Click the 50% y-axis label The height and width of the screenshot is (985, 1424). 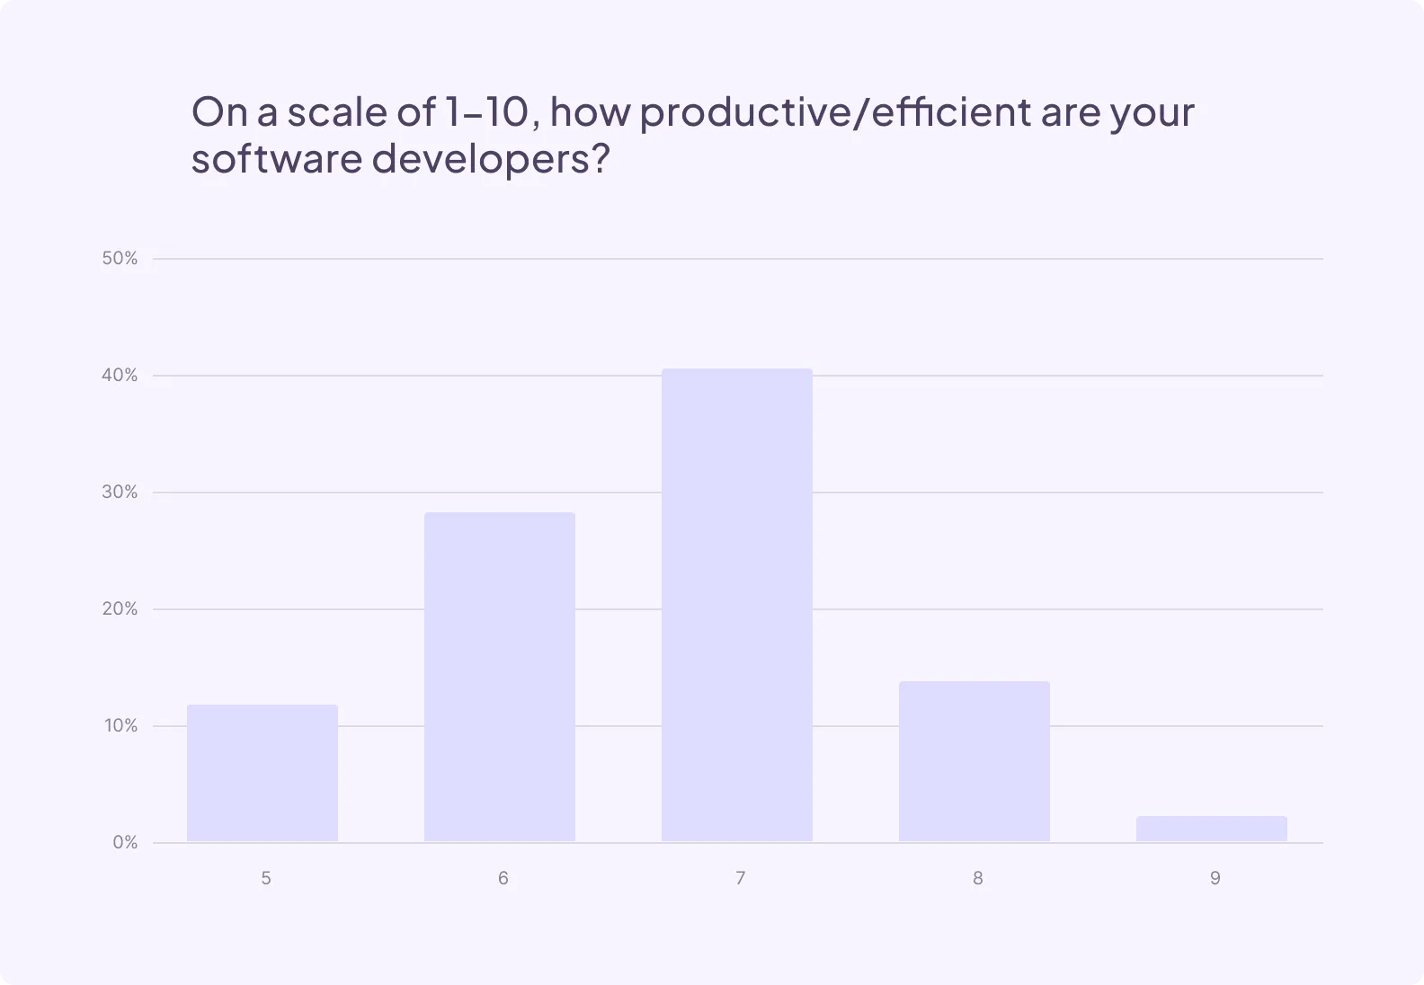click(120, 259)
